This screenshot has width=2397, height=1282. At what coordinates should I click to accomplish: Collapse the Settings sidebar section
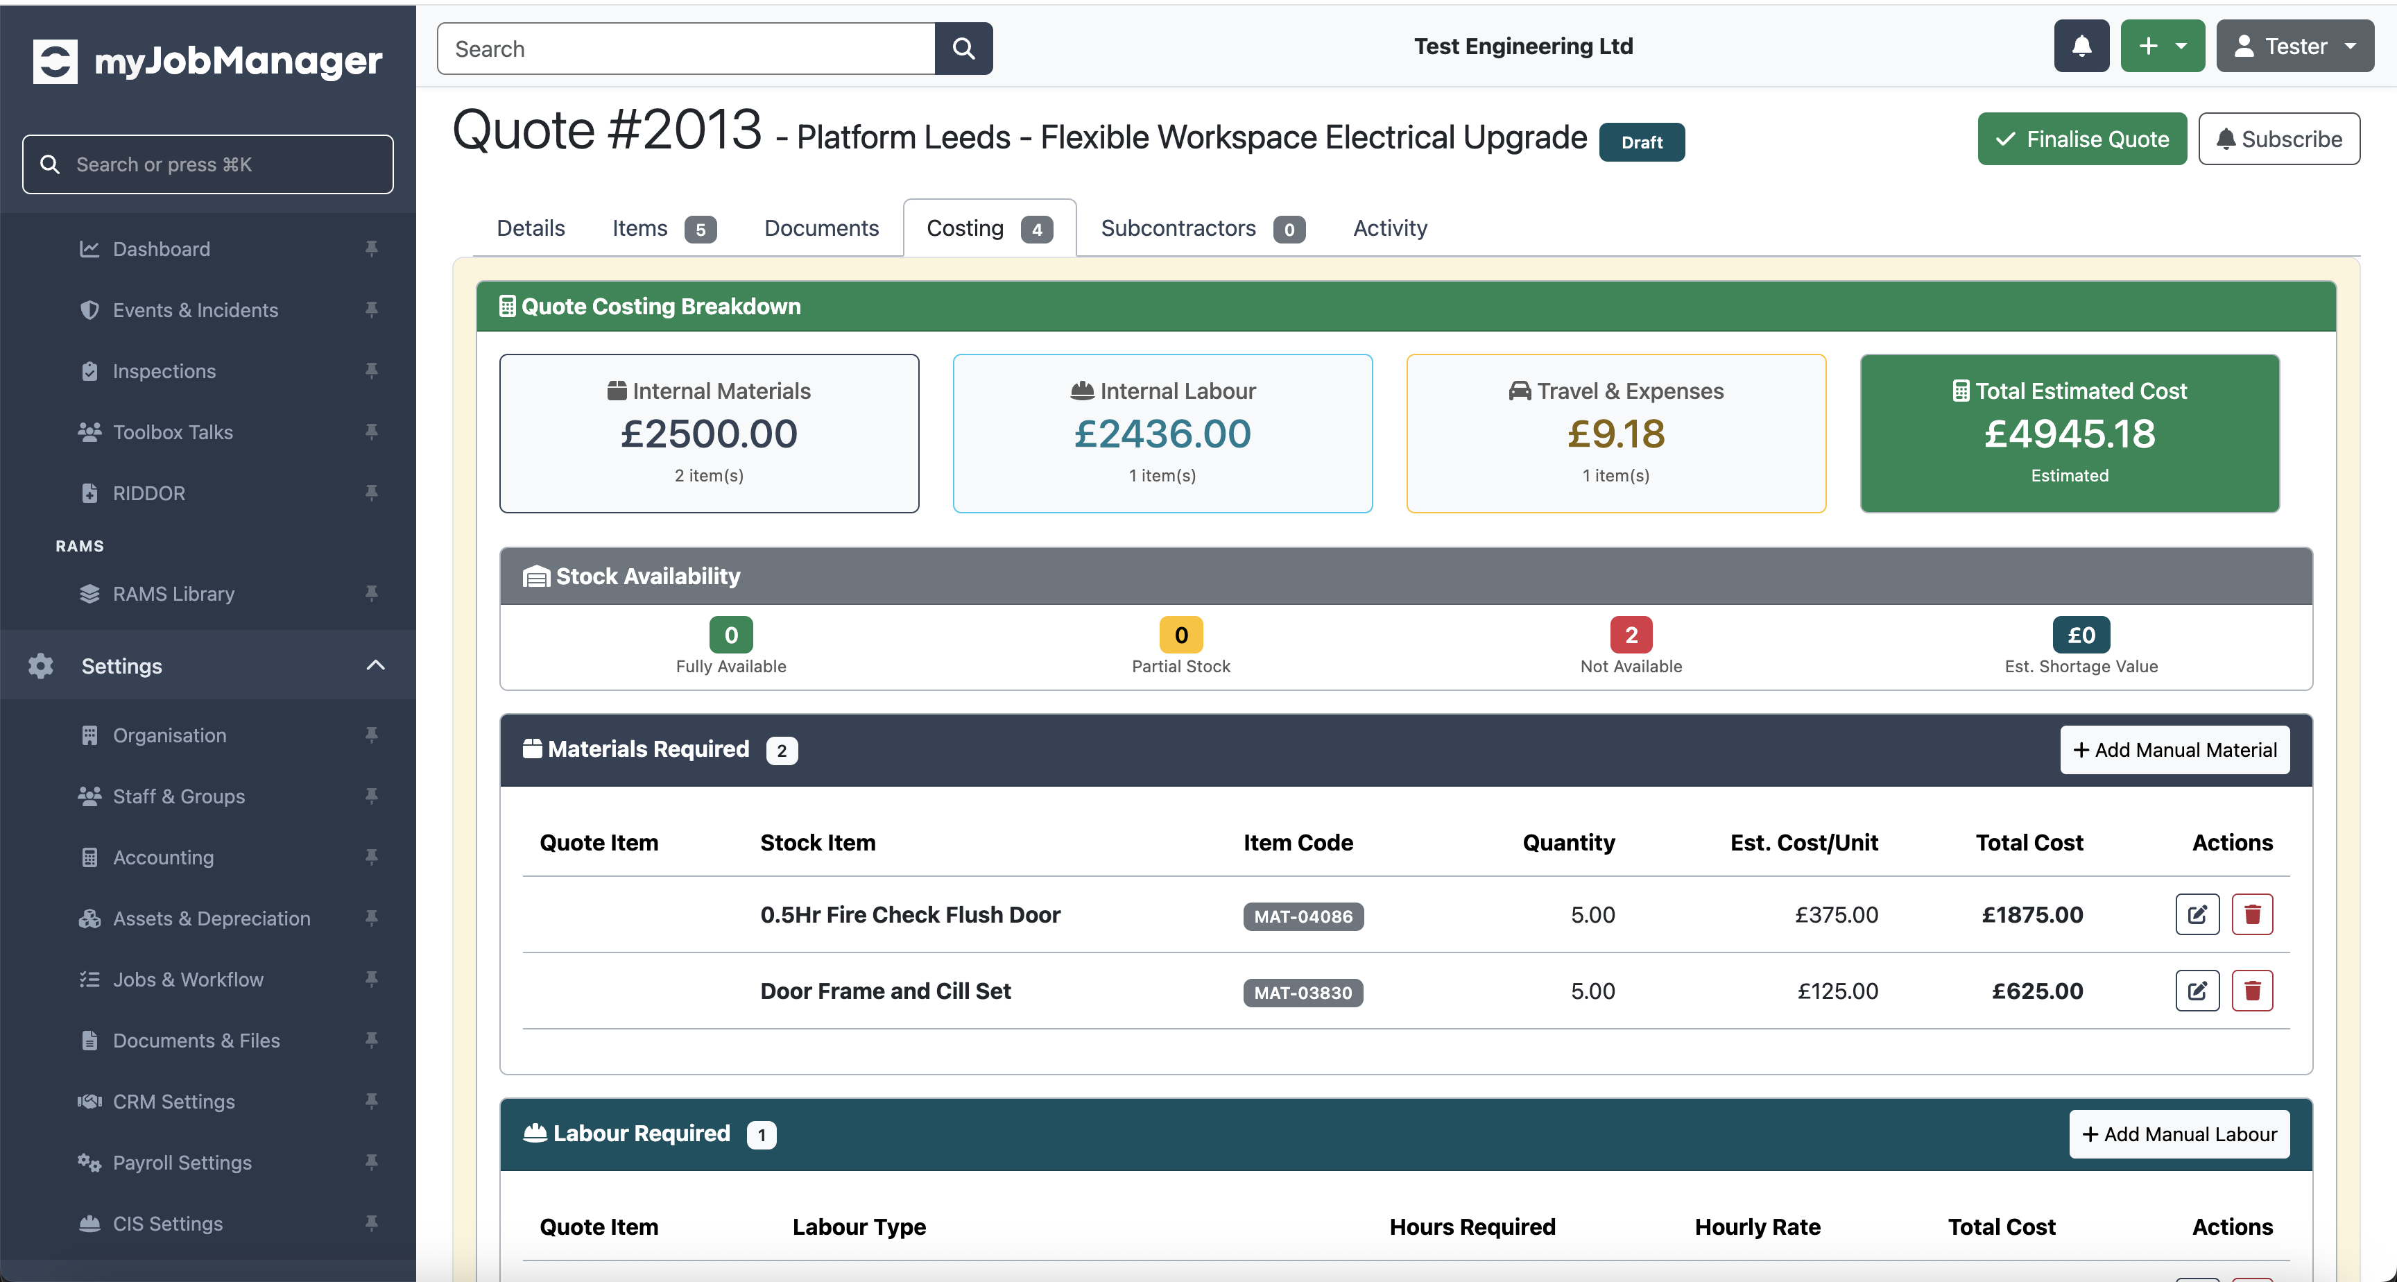pyautogui.click(x=375, y=666)
